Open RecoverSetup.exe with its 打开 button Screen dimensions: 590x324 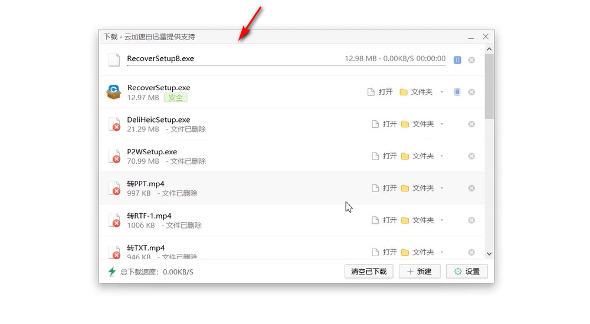(x=380, y=92)
